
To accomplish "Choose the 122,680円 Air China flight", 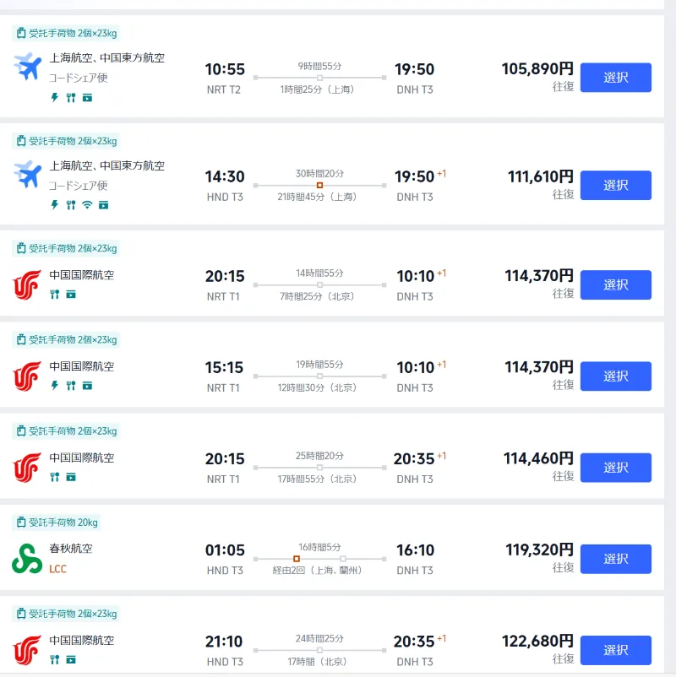I will point(615,650).
